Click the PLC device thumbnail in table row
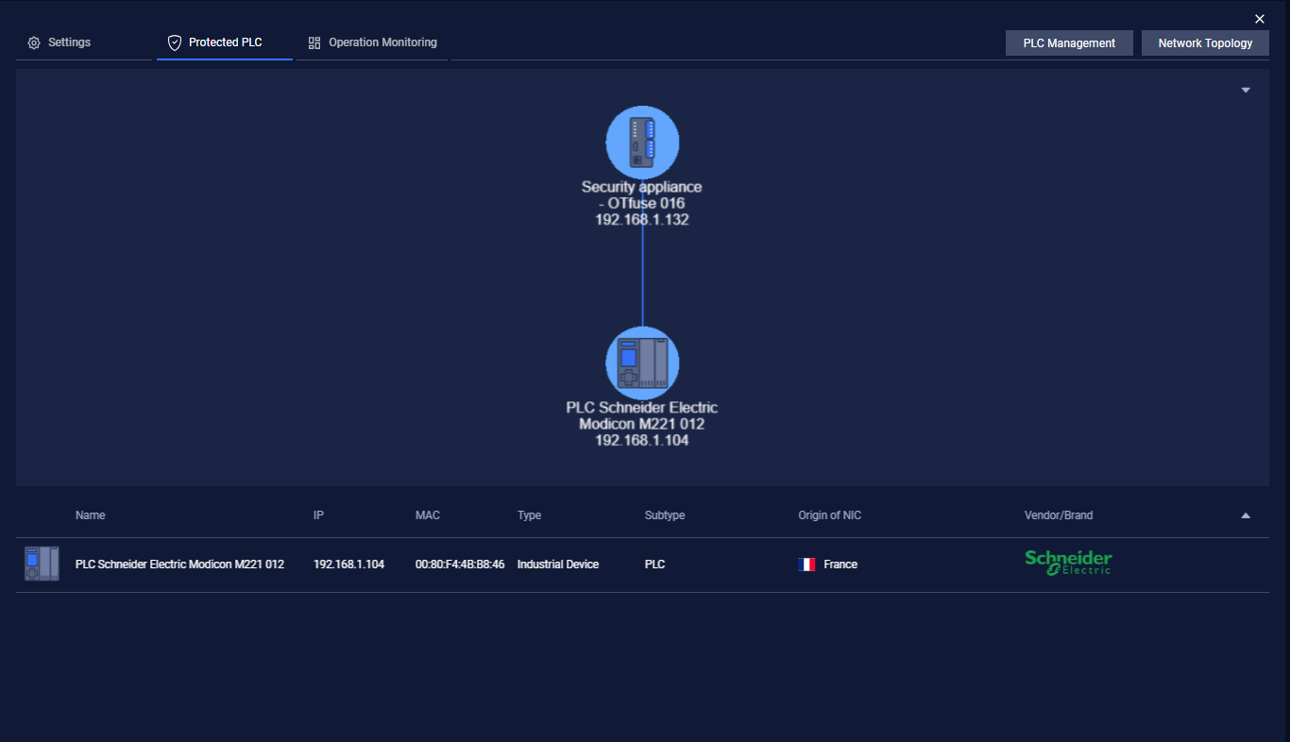 point(42,564)
